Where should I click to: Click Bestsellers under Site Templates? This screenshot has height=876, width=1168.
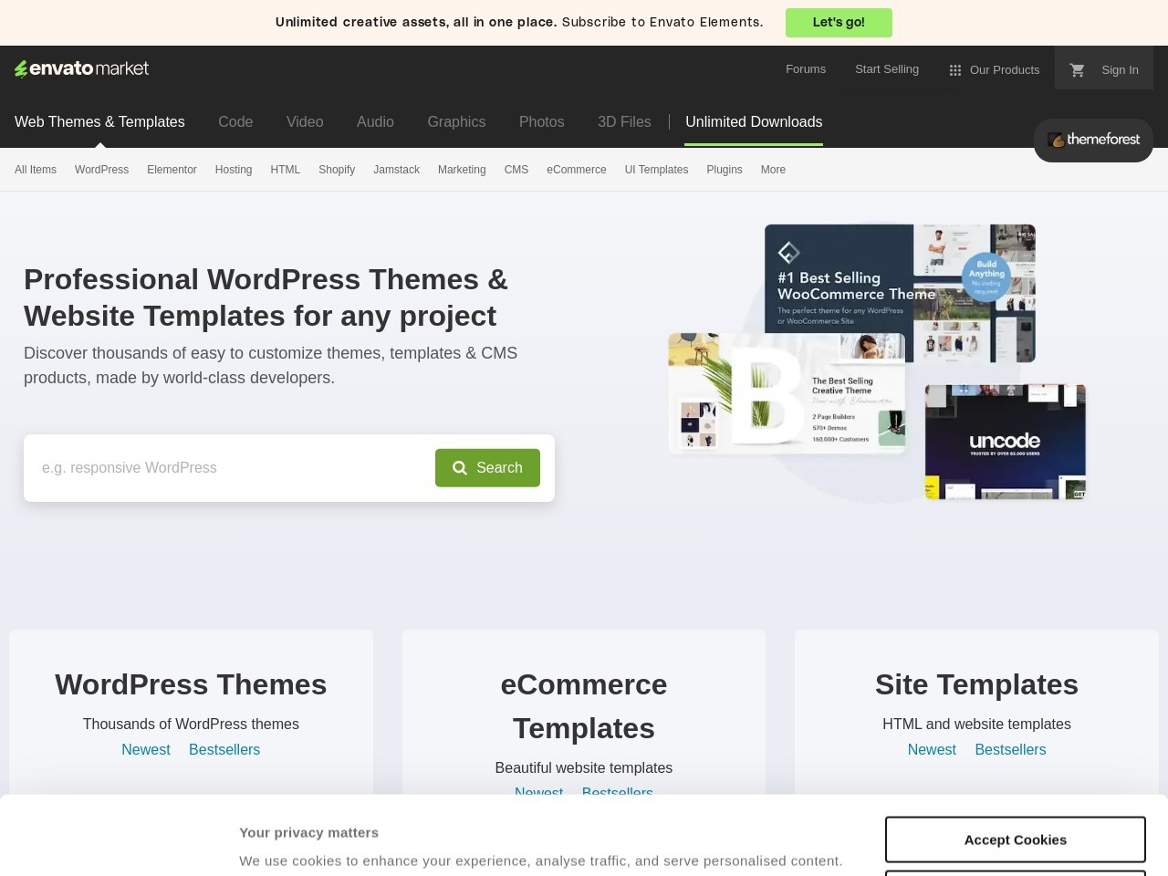tap(1010, 749)
